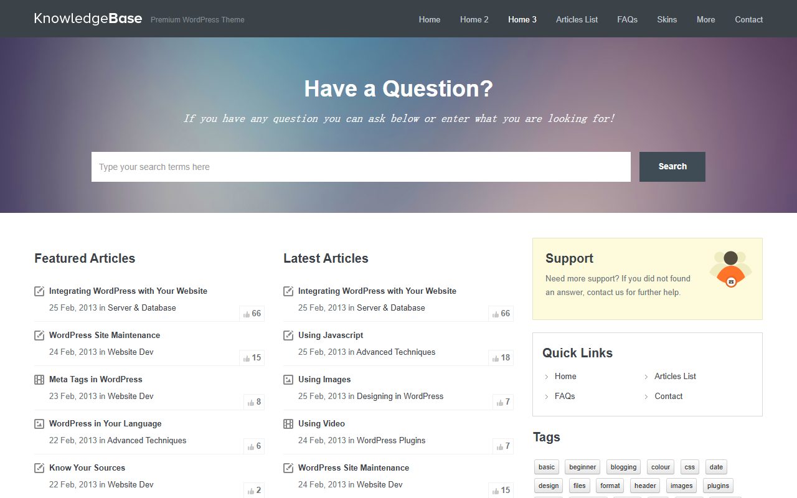Open the FAQs menu in header
797x498 pixels.
point(628,19)
